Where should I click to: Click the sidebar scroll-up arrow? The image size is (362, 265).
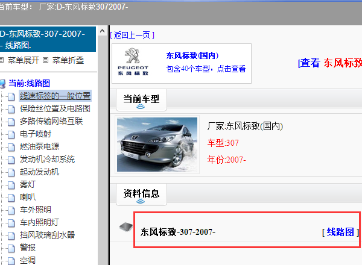[x=103, y=31]
